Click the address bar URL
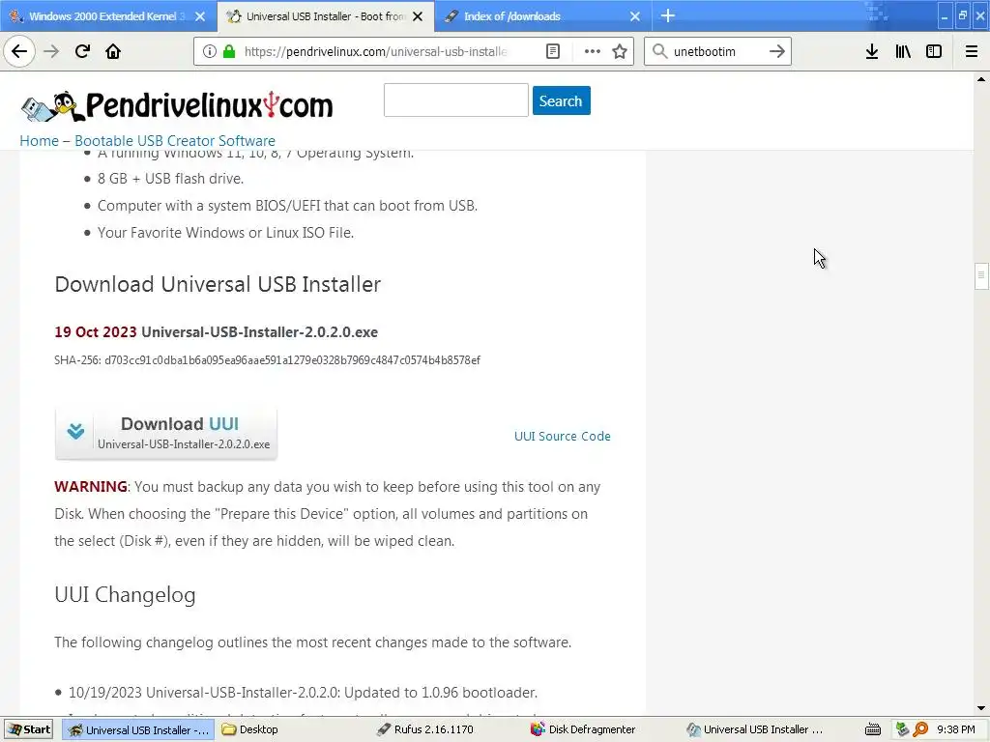 (376, 51)
